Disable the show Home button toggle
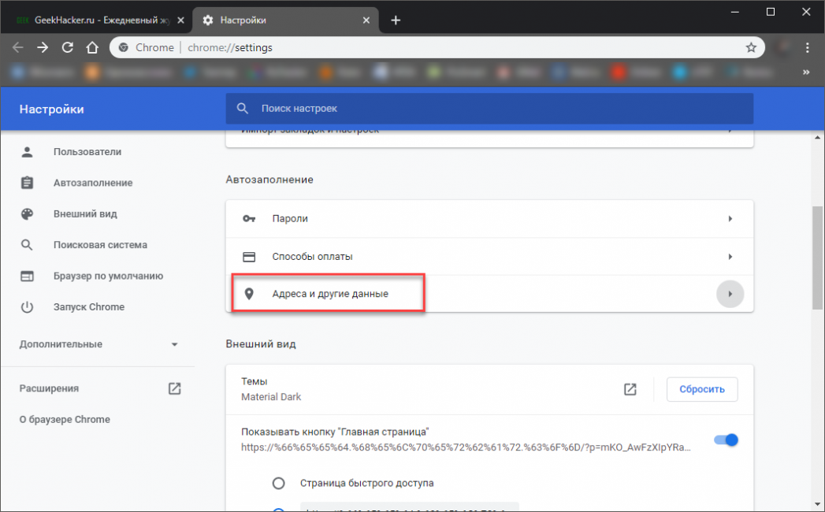The image size is (825, 512). coord(726,440)
